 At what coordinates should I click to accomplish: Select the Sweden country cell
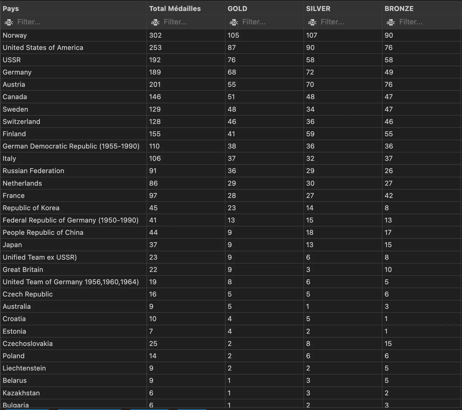pos(74,109)
